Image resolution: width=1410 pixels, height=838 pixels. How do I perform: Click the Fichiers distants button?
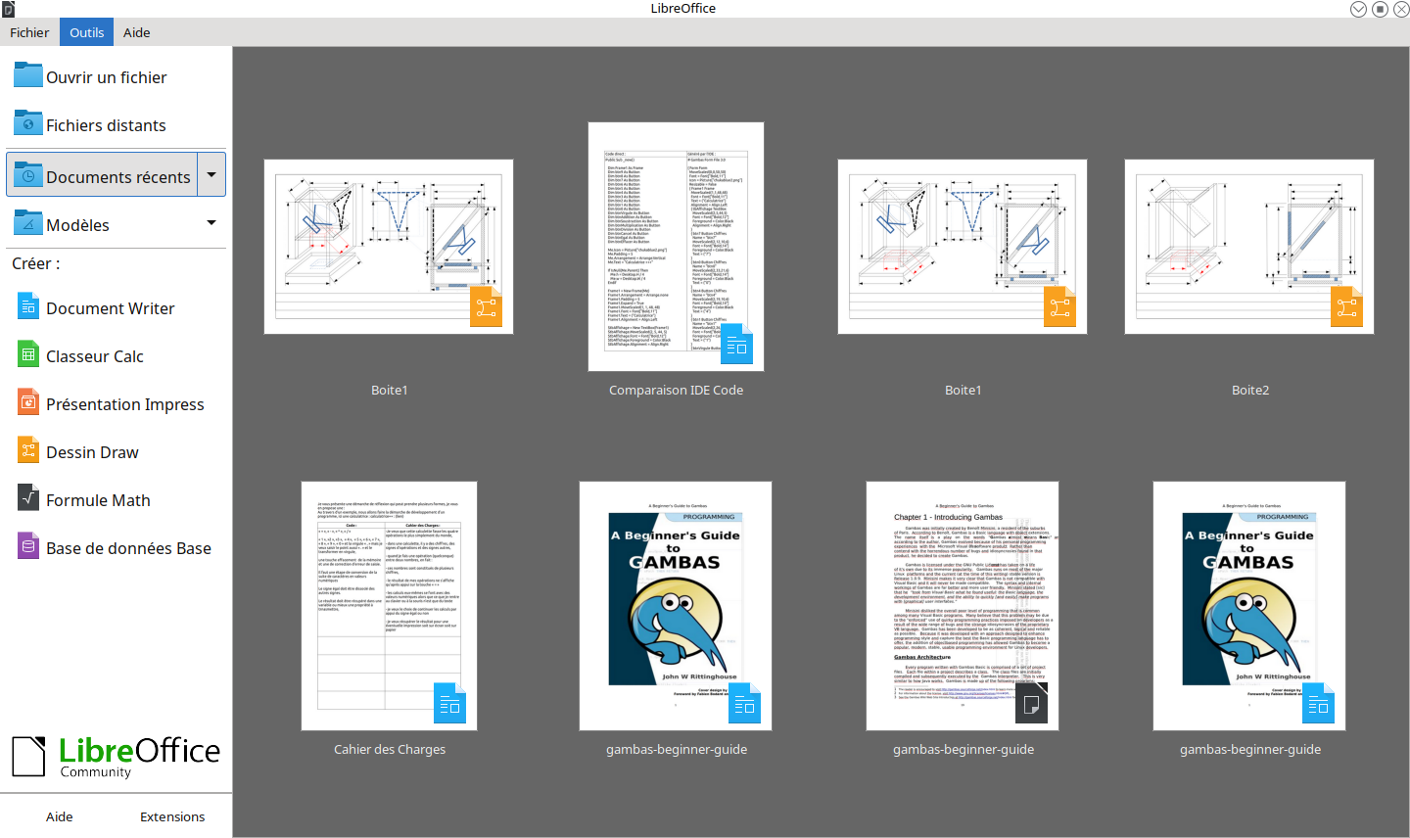(116, 124)
